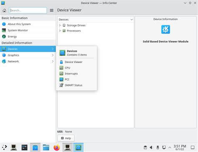Click the Interrupts icon in the popup

click(61, 73)
